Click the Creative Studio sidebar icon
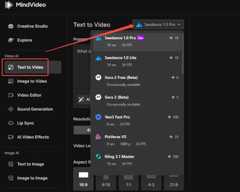Image resolution: width=240 pixels, height=192 pixels. coord(11,26)
